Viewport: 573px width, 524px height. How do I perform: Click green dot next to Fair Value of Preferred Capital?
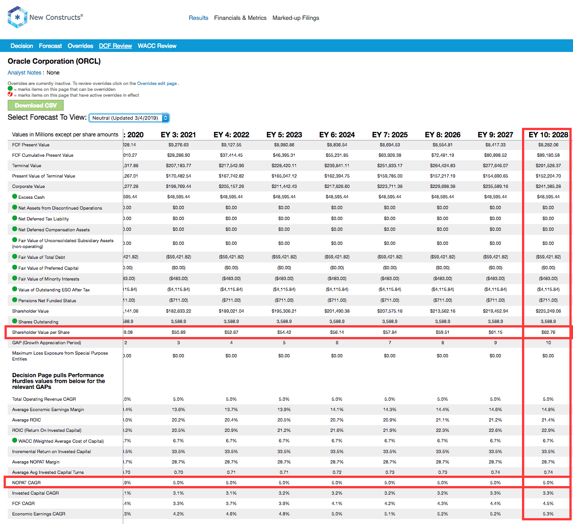(15, 267)
